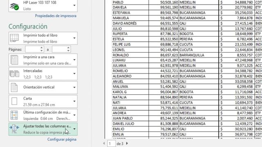
Task: Open Propiedades de impresora link
Action: 56,16
